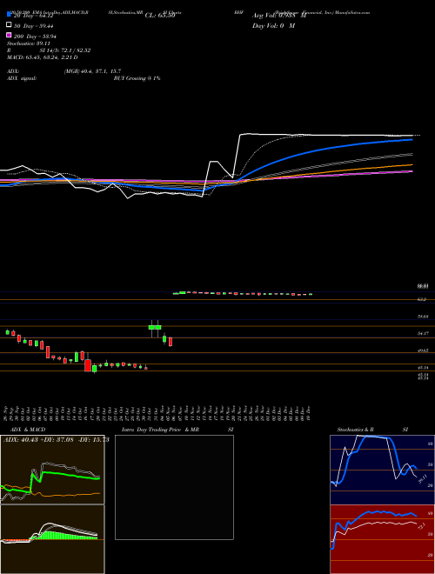Viewport: 435px width, 574px height.
Task: Click the 39.11 value on Stochastics chart
Action: [x=424, y=479]
